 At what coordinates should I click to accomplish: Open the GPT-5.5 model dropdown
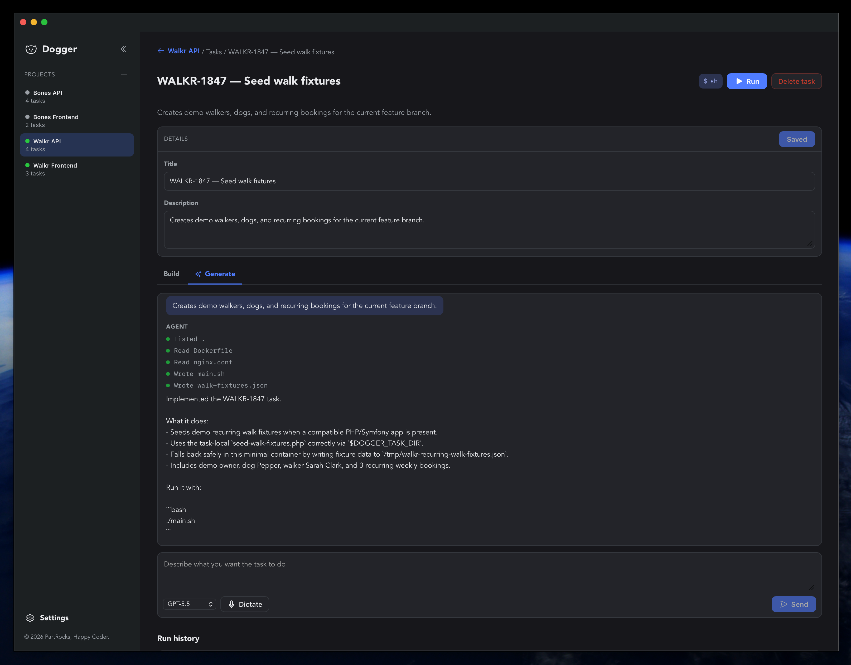pos(189,604)
